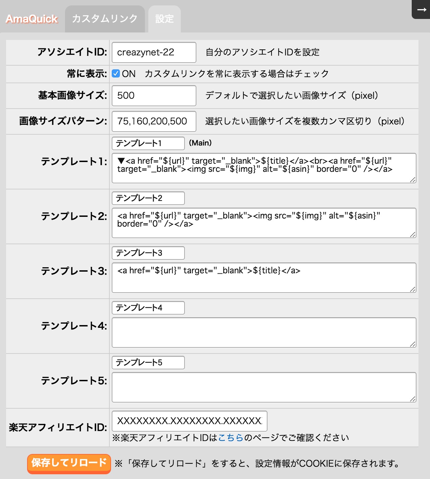Click the arrow icon in top-right corner
430x479 pixels.
[x=422, y=10]
